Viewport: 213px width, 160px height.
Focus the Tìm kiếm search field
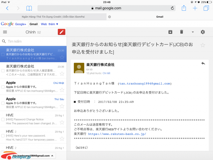click(x=33, y=41)
